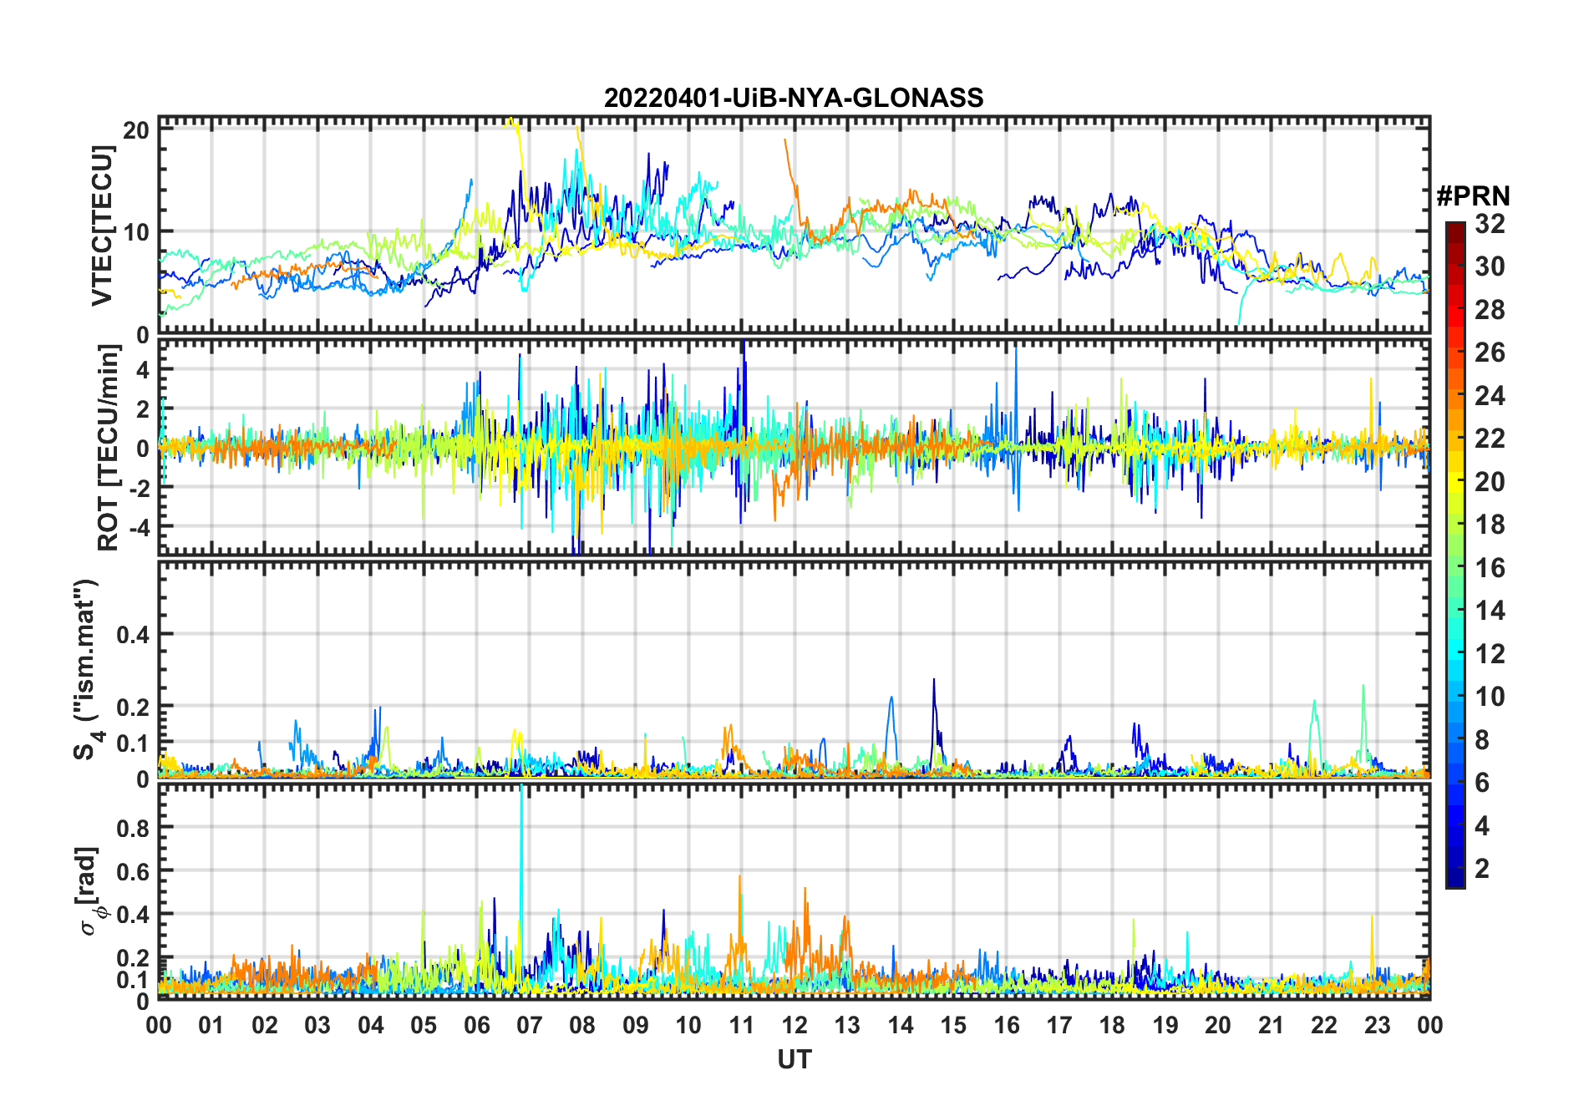
Task: Click tick label 8 on the PRN colorbar
Action: click(x=1482, y=739)
